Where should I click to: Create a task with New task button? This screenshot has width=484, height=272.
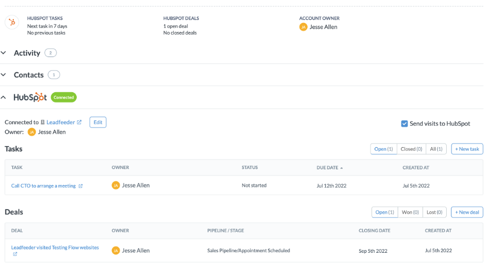coord(467,149)
